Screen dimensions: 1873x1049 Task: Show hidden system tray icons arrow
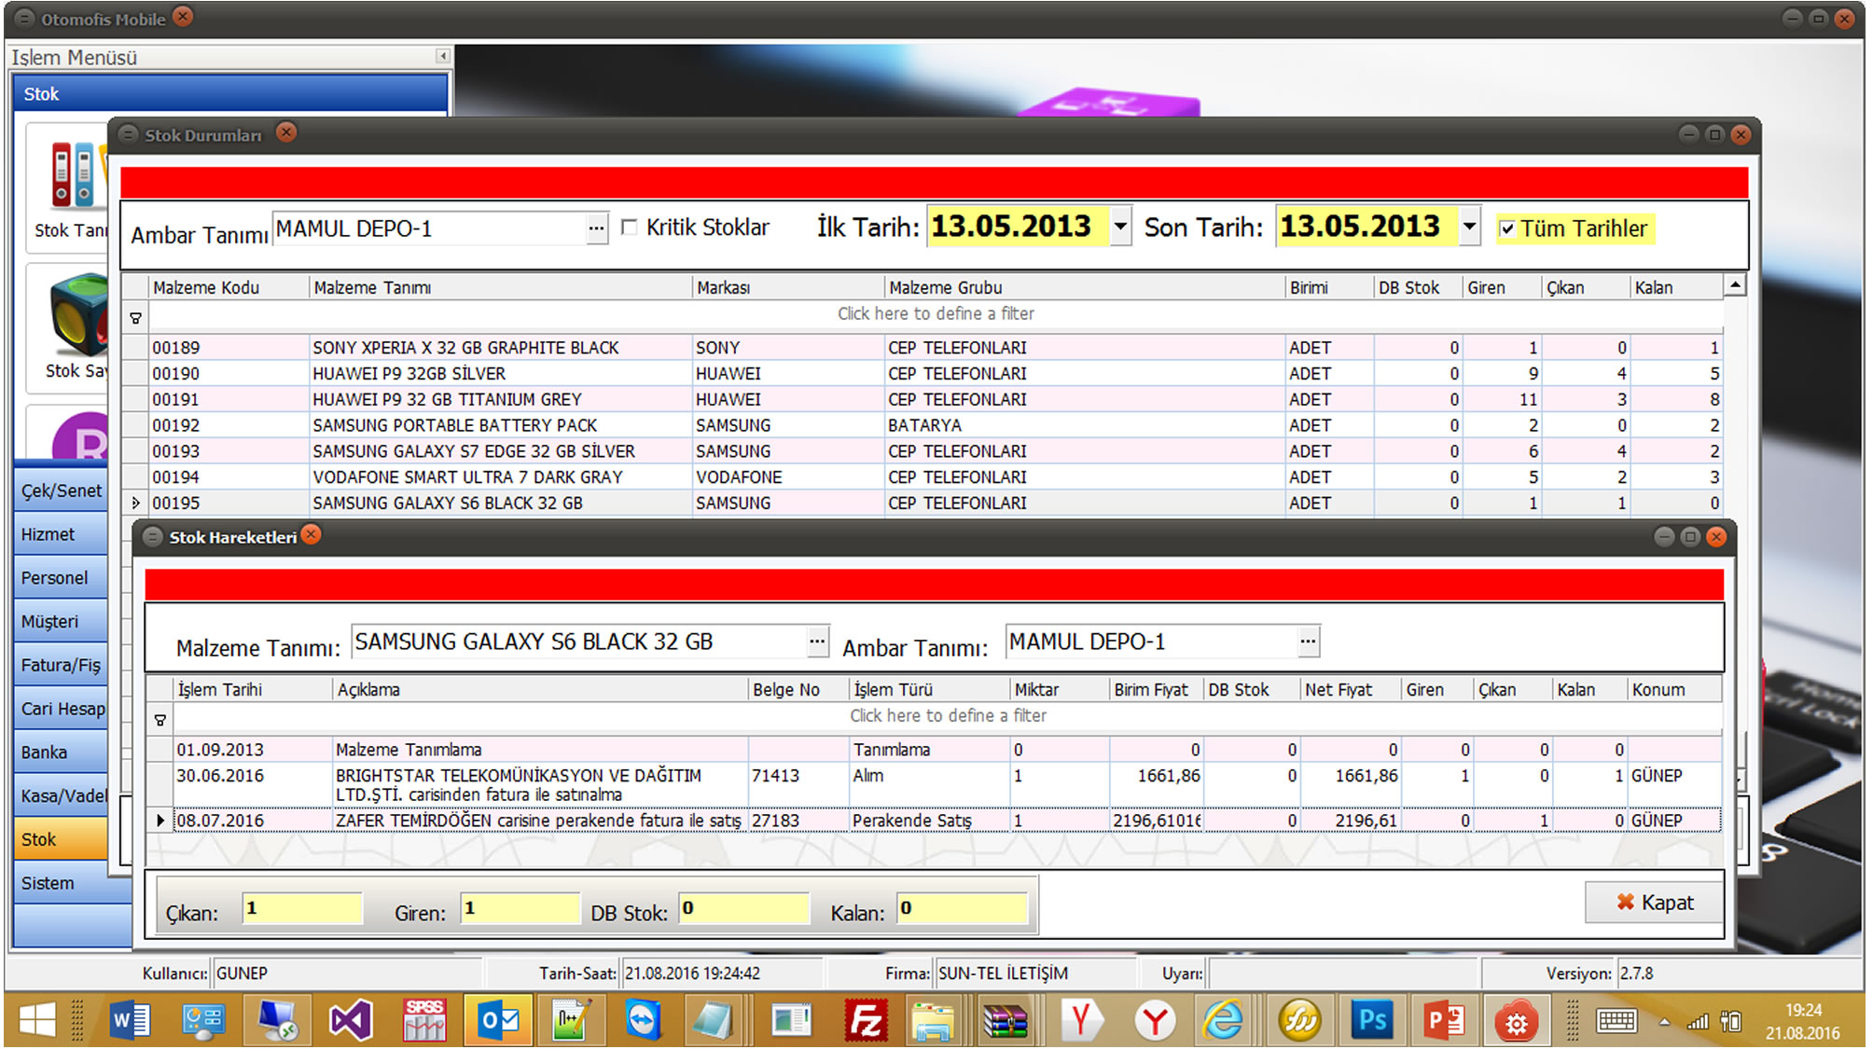click(x=1664, y=1022)
